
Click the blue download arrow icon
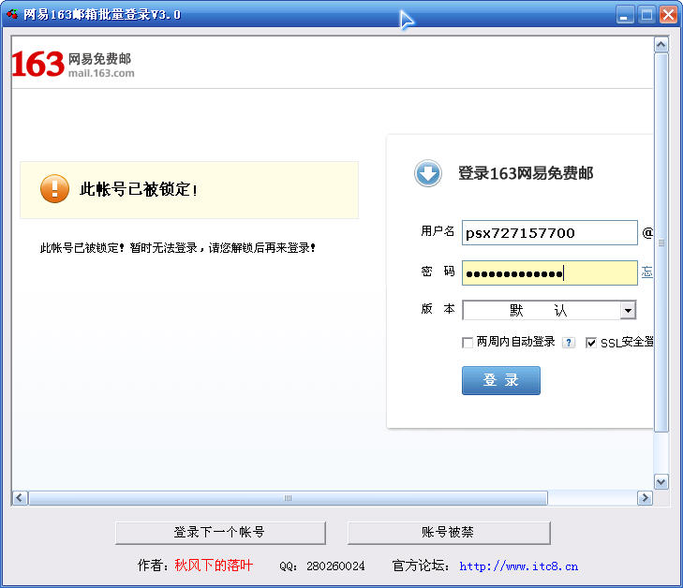coord(428,173)
